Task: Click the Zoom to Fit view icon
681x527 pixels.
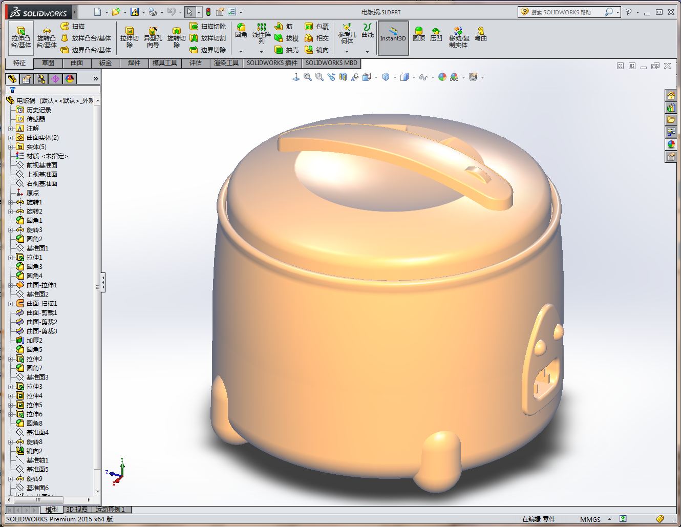Action: click(308, 77)
